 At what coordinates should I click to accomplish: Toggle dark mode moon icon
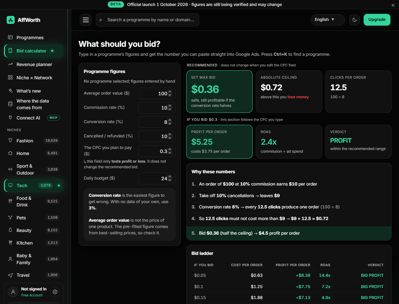tap(354, 20)
